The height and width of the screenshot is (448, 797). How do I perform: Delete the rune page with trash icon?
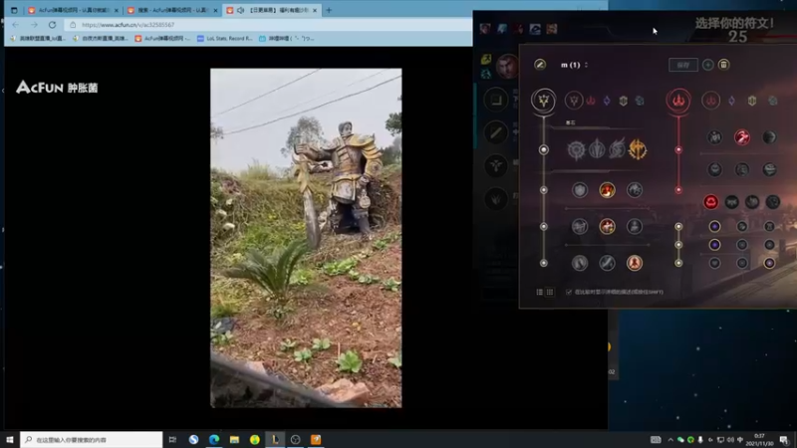724,65
